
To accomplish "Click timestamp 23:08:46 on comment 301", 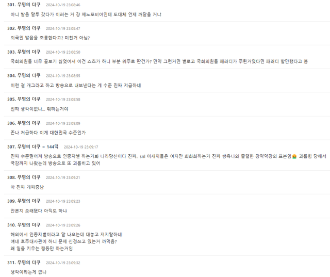I will pos(63,5).
